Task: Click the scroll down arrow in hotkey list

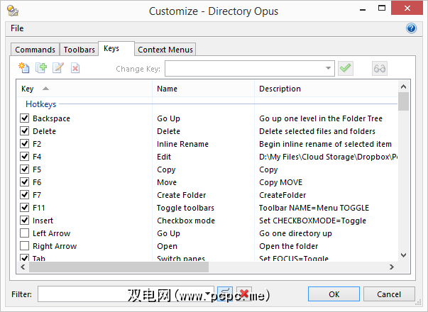Action: 403,255
